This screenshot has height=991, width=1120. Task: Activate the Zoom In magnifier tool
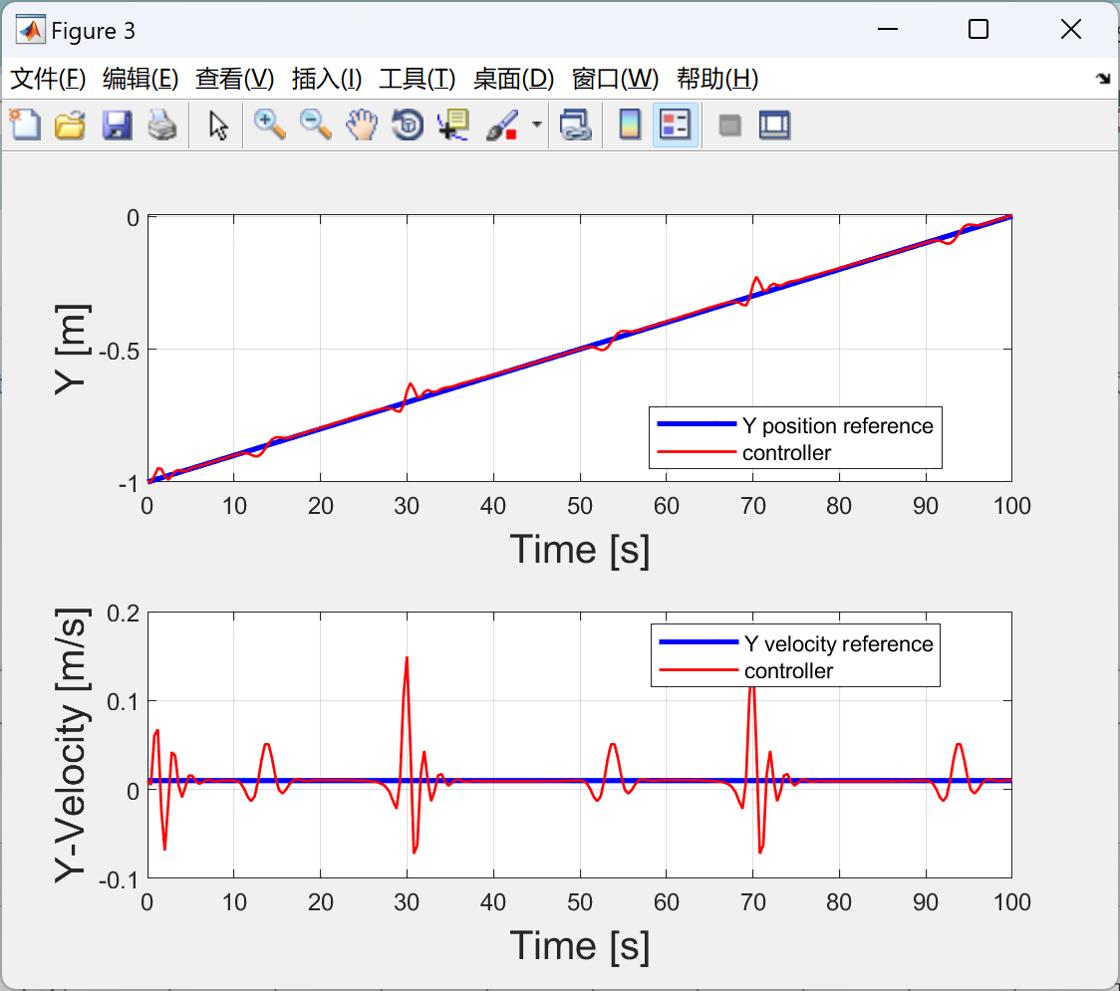pos(269,125)
